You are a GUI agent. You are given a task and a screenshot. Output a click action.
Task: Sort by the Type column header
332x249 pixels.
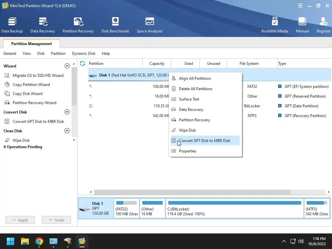pos(304,63)
